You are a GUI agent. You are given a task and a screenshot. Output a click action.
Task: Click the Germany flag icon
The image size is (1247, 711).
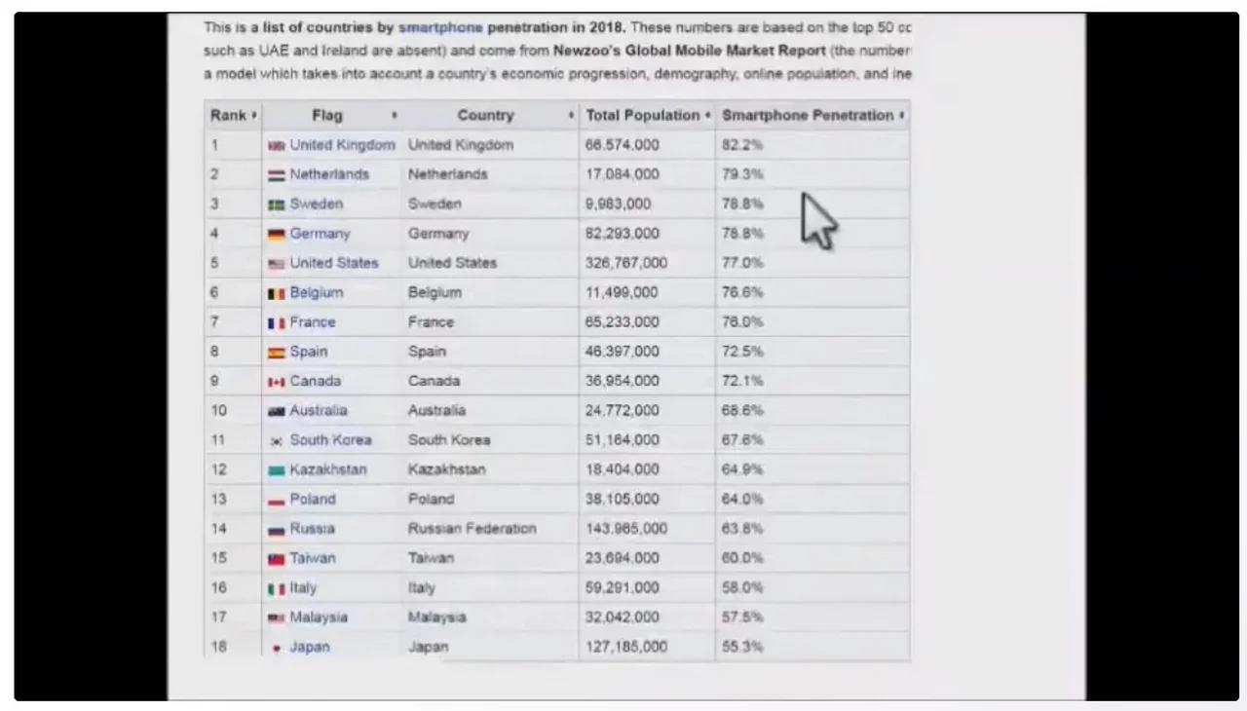point(277,235)
